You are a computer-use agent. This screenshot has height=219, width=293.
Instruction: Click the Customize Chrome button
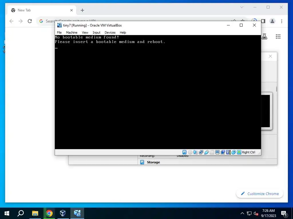[x=260, y=194]
